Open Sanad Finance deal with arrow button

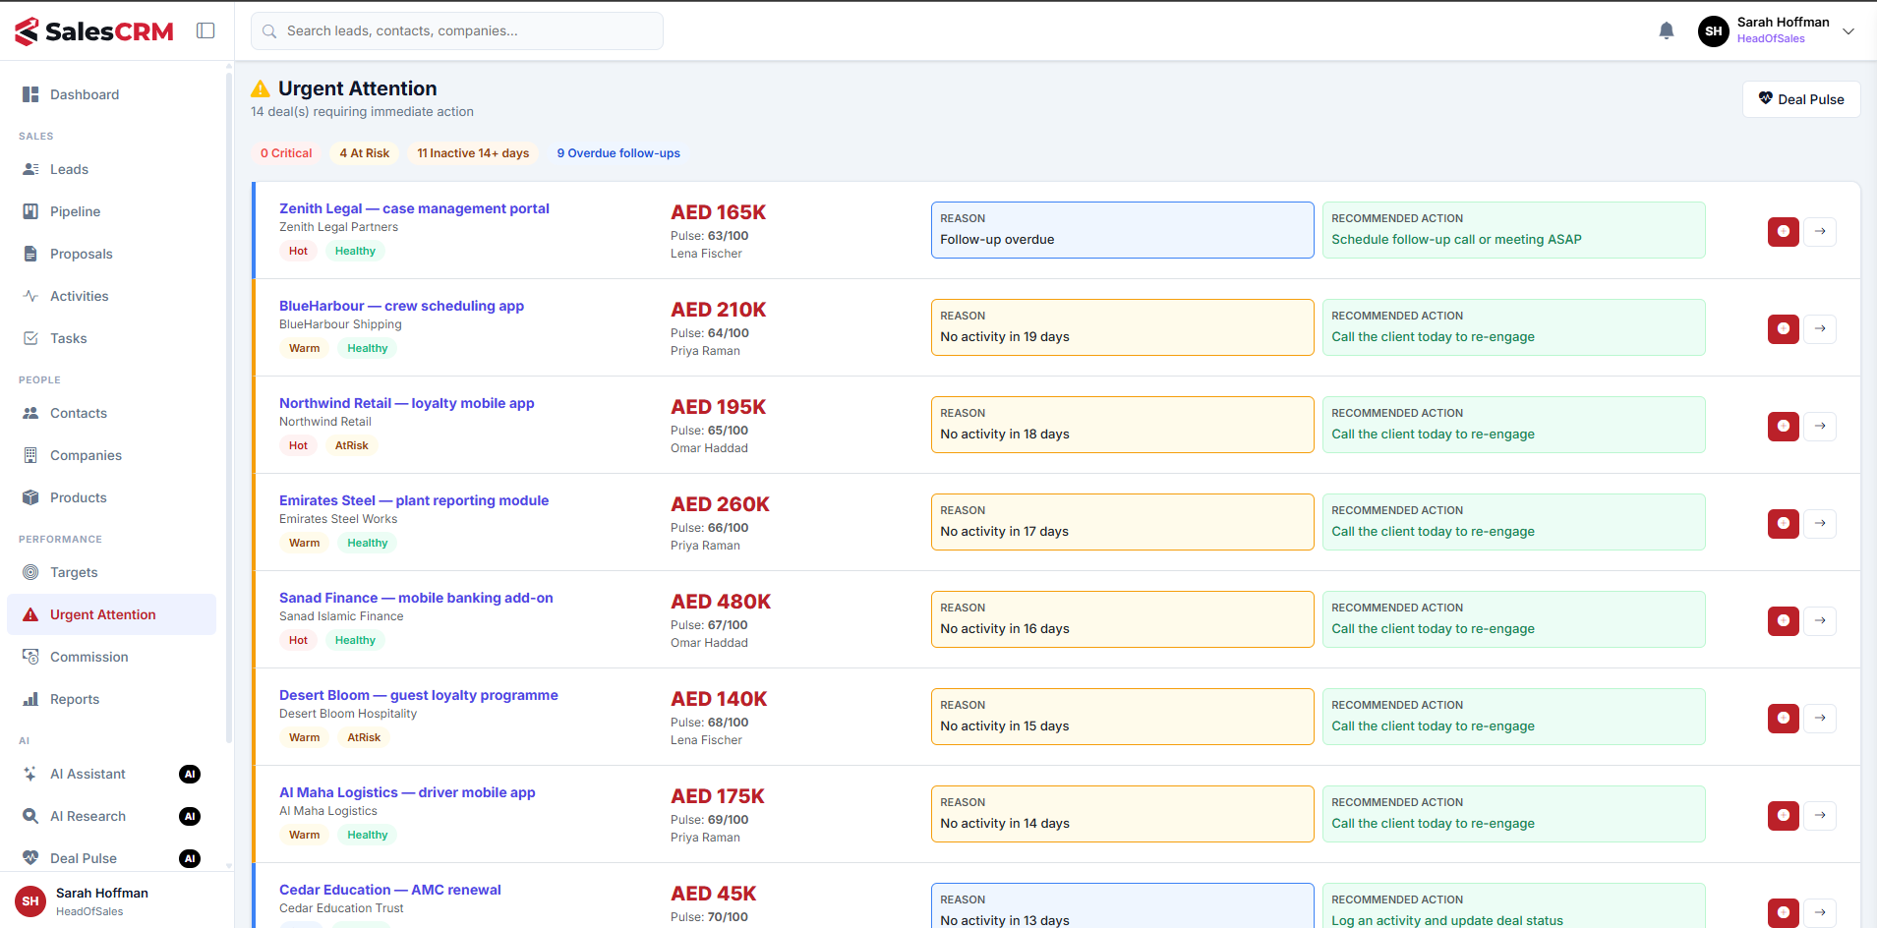(x=1820, y=620)
